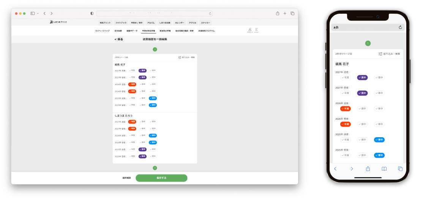Screen dimensions: 423x198
Task: Click the privacy shield icon beside address bar
Action: point(92,13)
